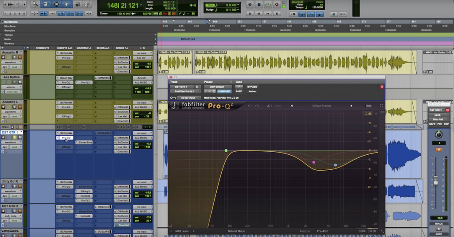The image size is (454, 237).
Task: Toggle the Metronome click button
Action: (x=301, y=14)
